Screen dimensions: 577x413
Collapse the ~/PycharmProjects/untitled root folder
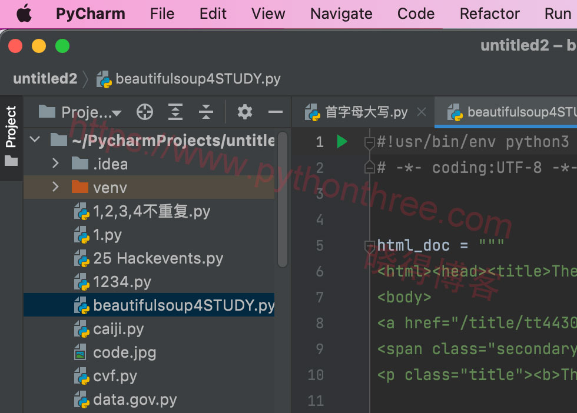(x=35, y=139)
